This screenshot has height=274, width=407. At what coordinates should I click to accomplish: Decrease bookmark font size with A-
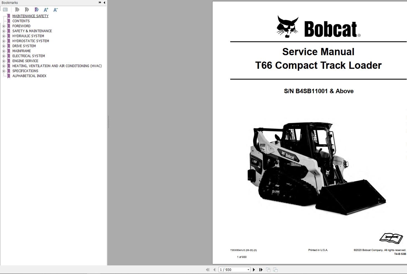click(55, 10)
